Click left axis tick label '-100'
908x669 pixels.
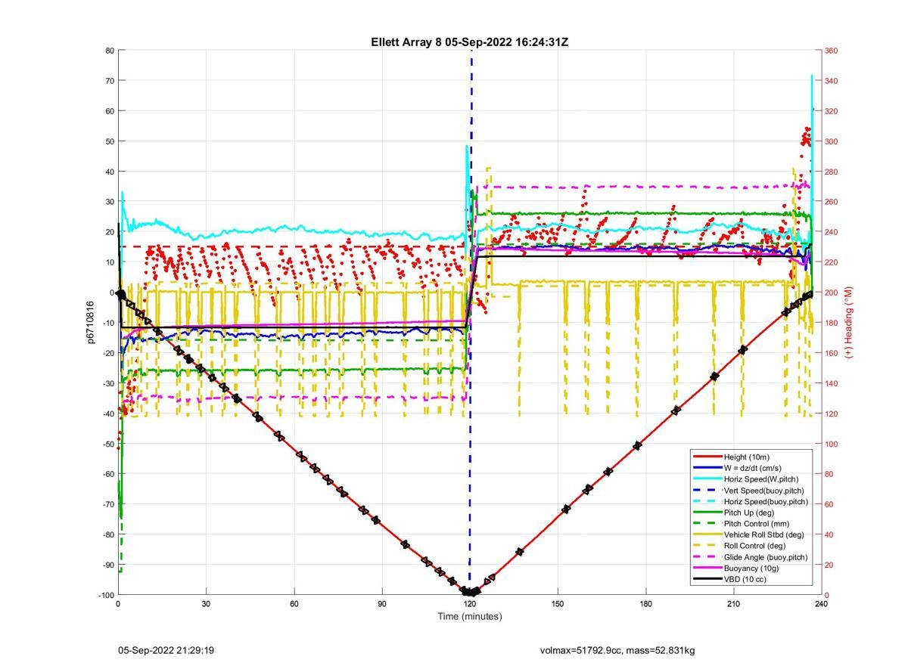[x=105, y=595]
